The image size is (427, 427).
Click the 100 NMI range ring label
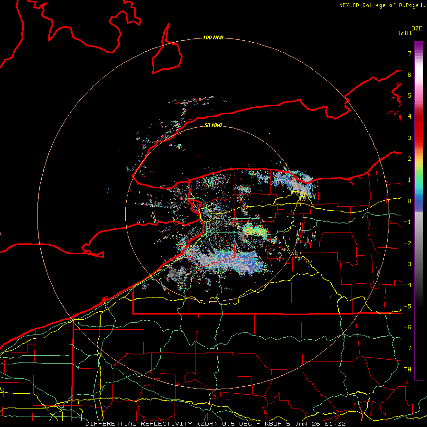[213, 37]
